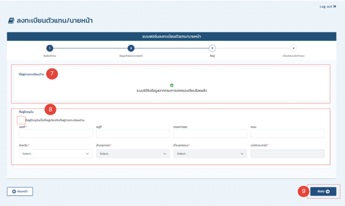The height and width of the screenshot is (206, 345).
Task: Click the ถนน input field
Action: (287, 133)
